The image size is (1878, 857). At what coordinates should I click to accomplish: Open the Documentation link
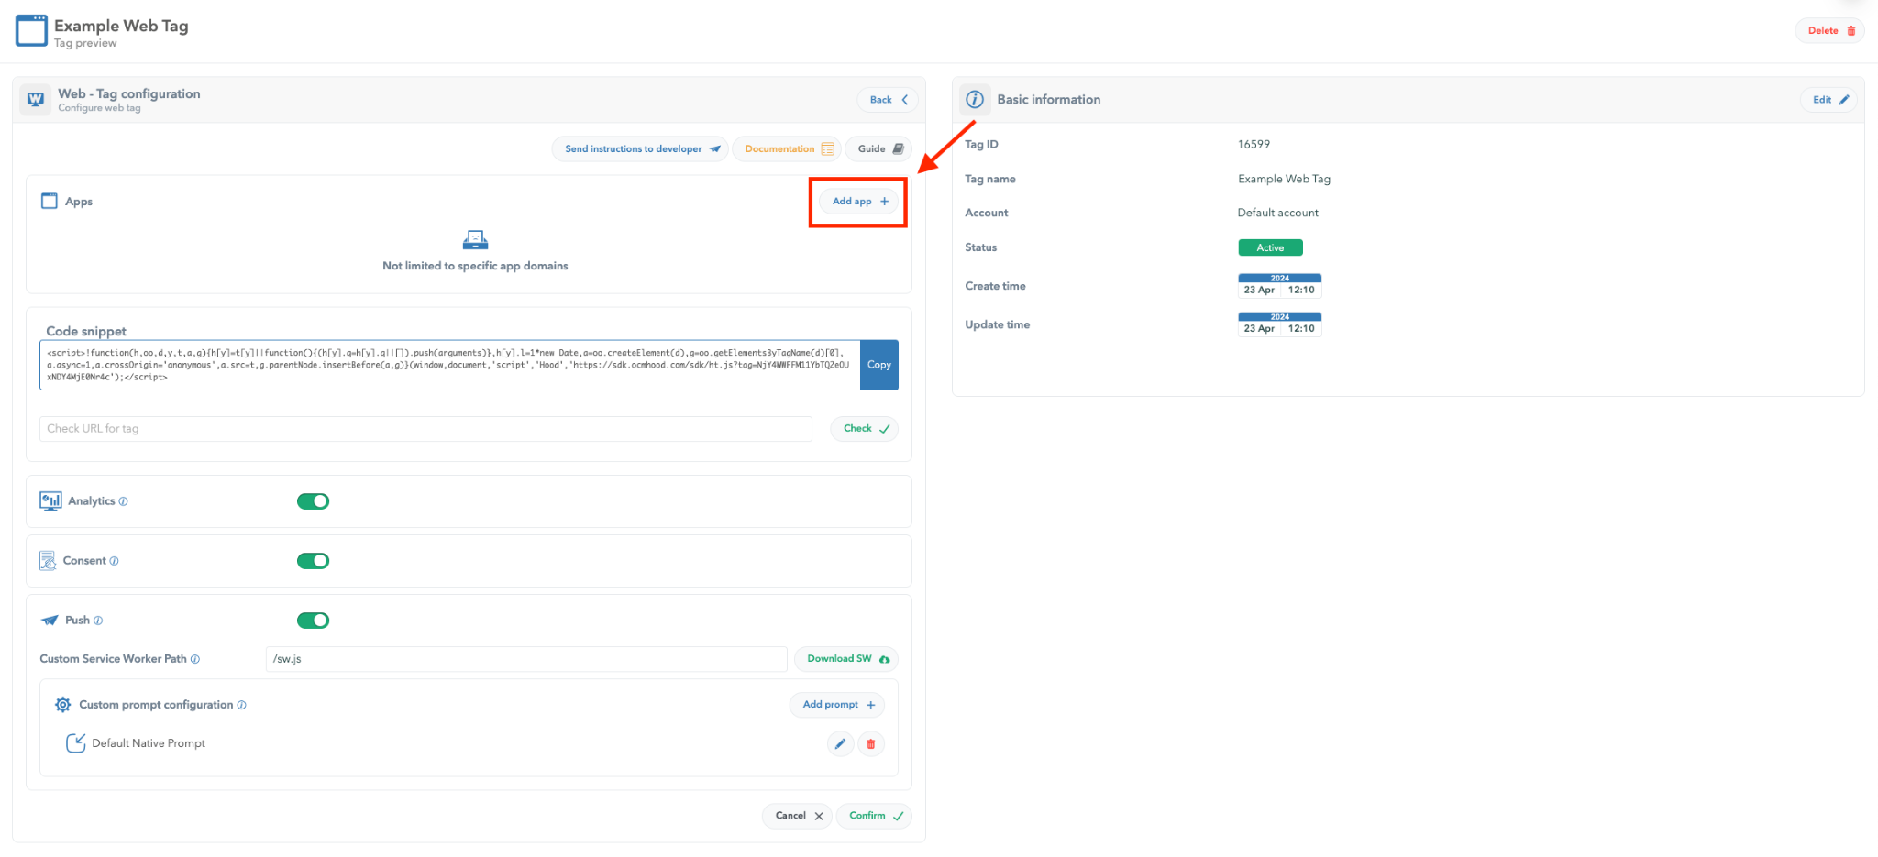[x=787, y=148]
